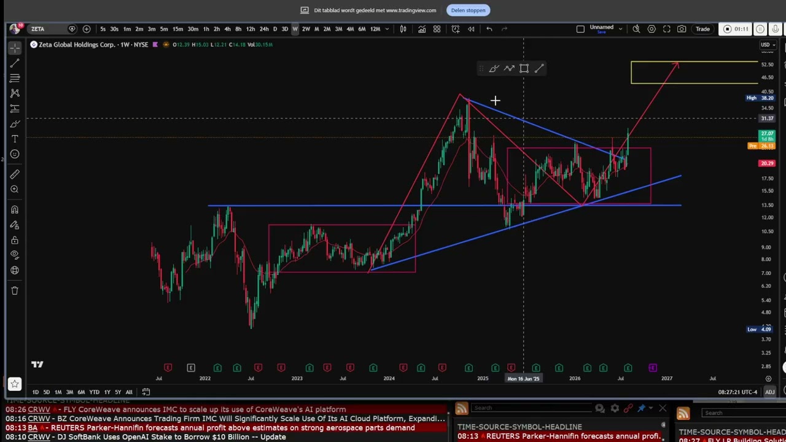Switch to the 2W timeframe

tap(306, 29)
